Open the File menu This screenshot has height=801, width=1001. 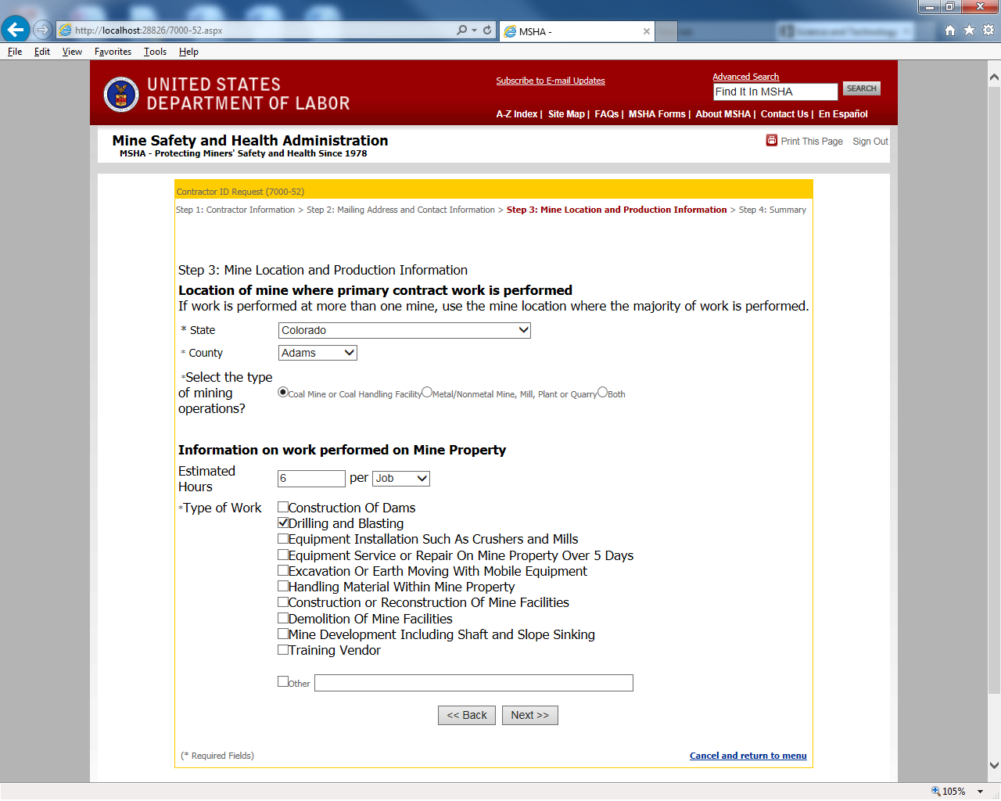(x=15, y=52)
